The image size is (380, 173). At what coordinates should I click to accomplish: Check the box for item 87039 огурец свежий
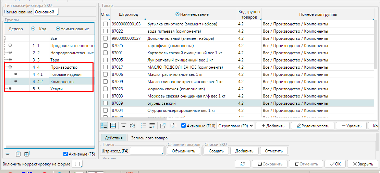tap(106, 103)
